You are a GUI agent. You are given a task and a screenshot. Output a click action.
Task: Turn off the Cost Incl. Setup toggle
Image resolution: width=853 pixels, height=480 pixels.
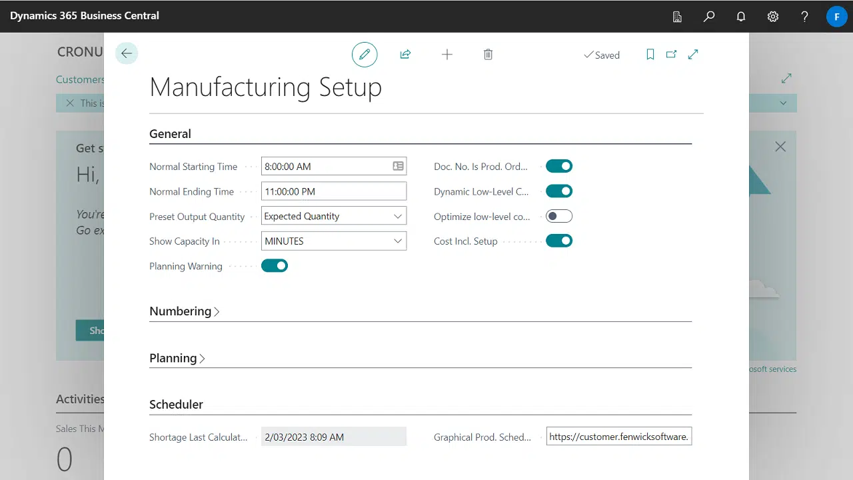(558, 241)
